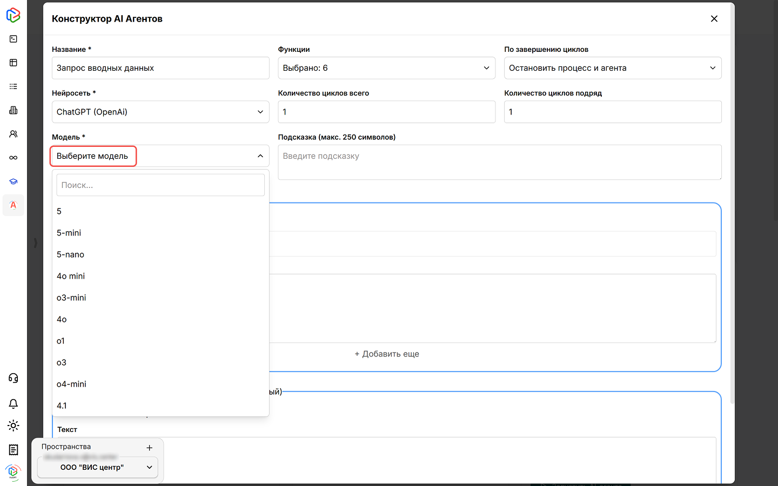Open the terminal icon in the sidebar

[14, 39]
